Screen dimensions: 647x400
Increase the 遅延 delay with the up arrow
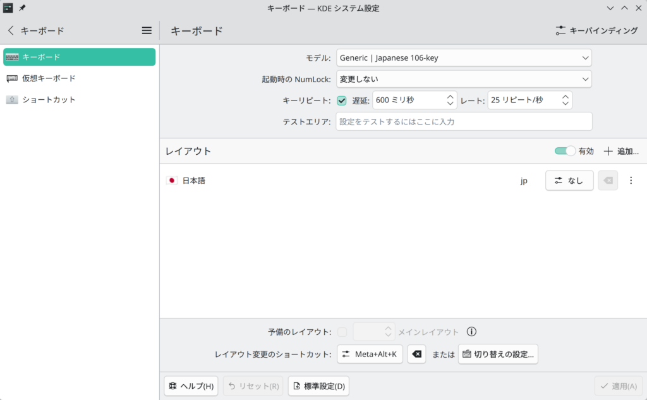450,97
